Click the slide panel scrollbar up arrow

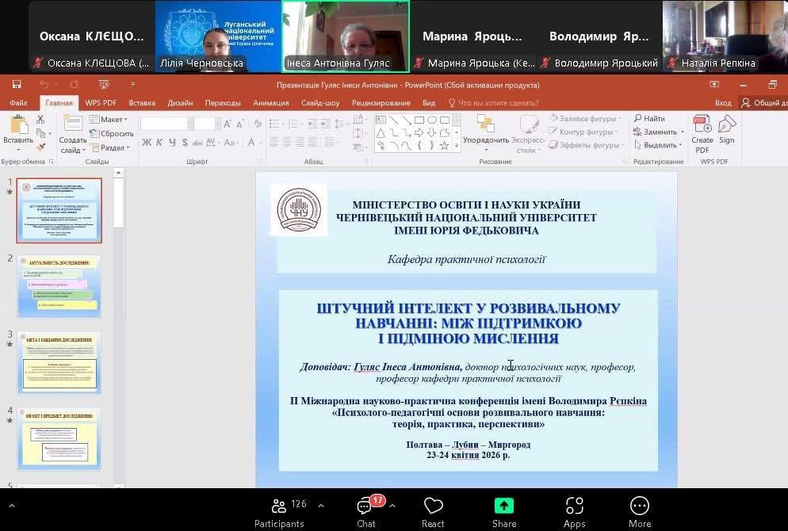[119, 173]
